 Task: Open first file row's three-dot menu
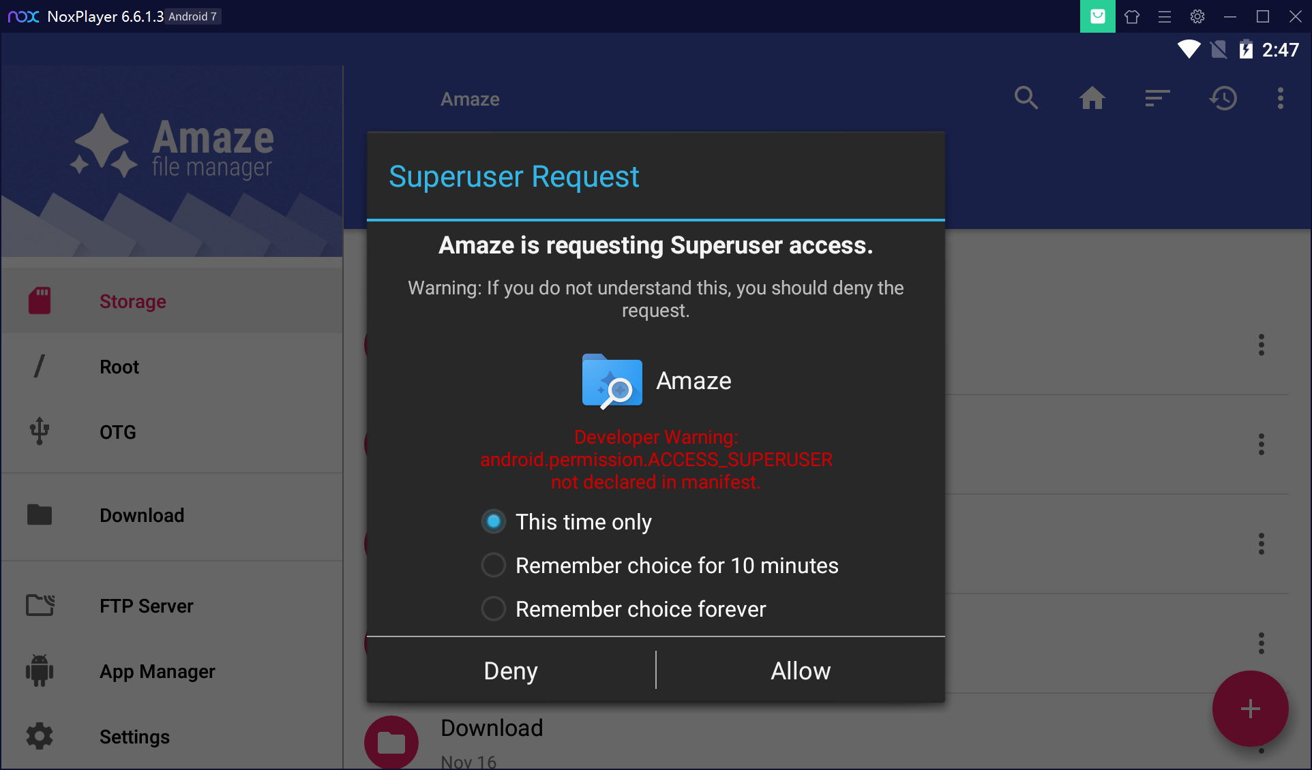(1262, 345)
